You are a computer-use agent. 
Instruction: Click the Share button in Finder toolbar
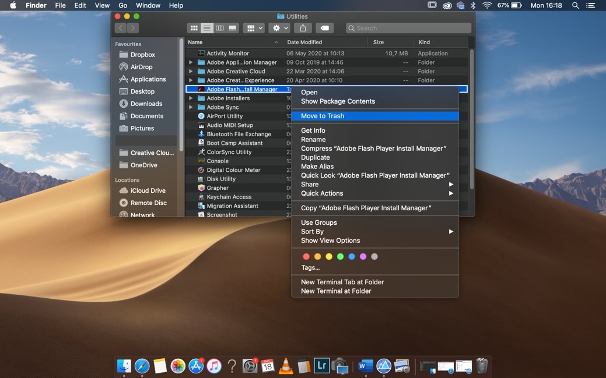coord(303,28)
